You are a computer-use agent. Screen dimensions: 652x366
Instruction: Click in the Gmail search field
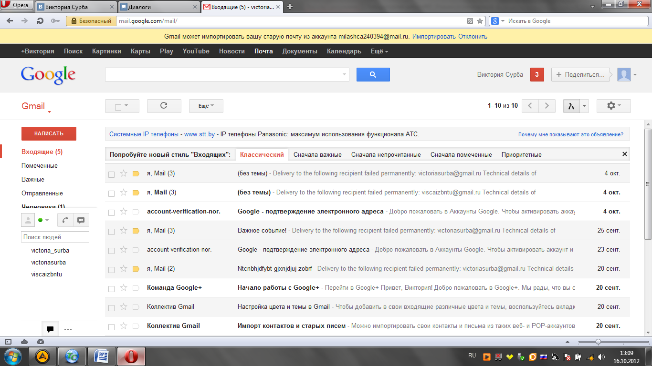[223, 75]
